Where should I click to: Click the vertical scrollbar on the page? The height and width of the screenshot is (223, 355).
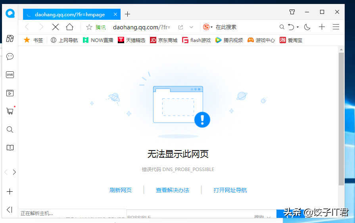341,119
